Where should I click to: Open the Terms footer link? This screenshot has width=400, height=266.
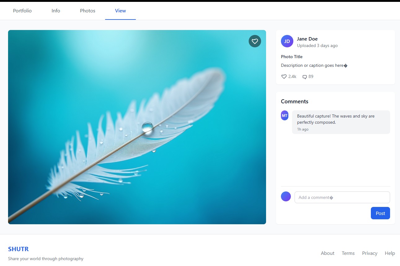point(348,253)
